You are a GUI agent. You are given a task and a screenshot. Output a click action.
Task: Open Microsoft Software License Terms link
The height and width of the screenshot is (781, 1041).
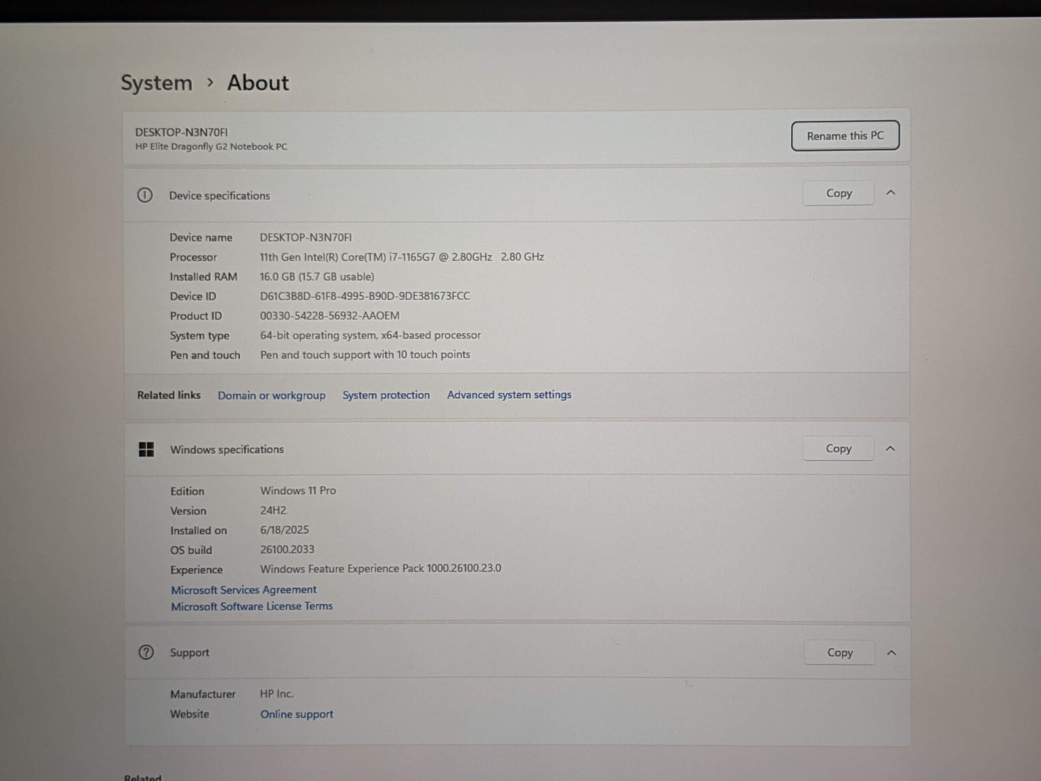252,606
